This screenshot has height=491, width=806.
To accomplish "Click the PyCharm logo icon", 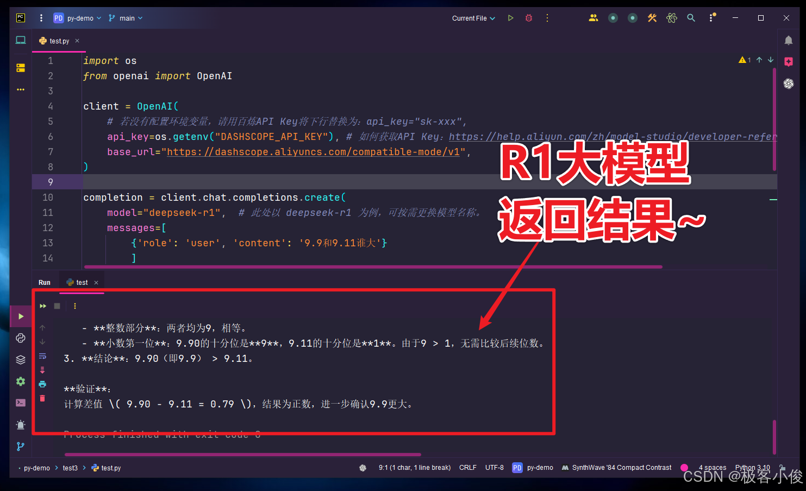I will pos(21,18).
